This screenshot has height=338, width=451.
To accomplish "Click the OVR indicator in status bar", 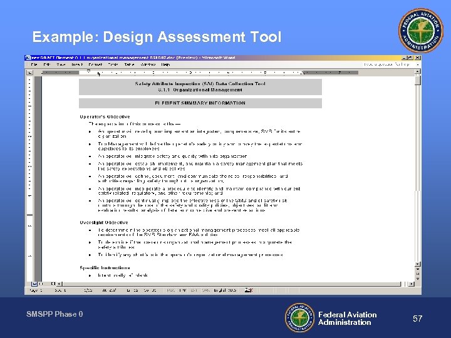I will [205, 290].
